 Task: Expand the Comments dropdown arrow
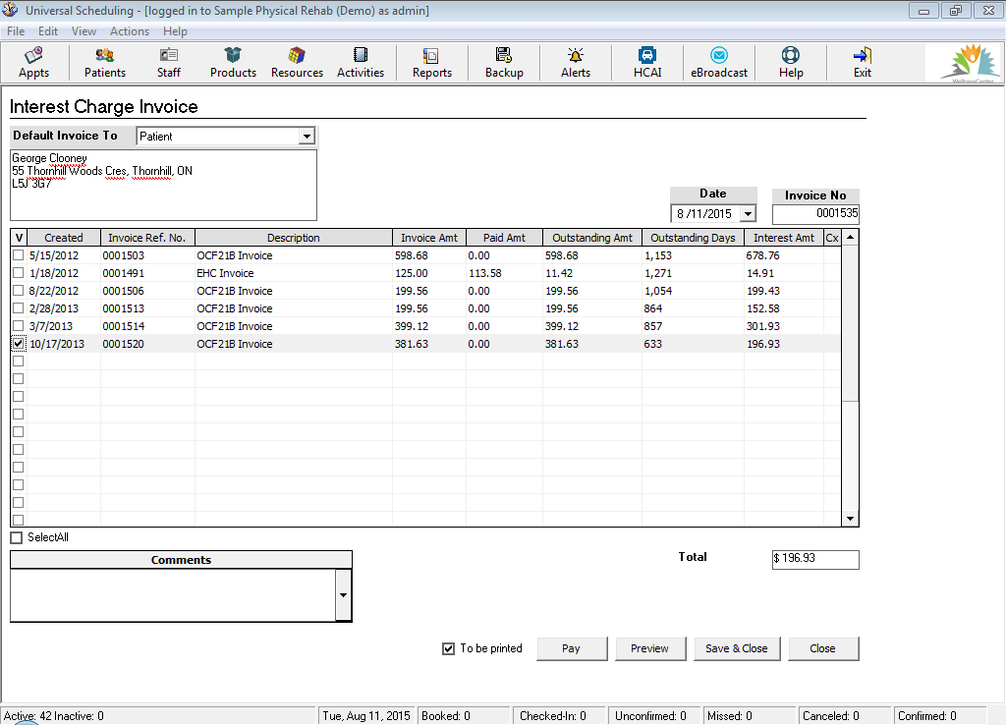[343, 594]
